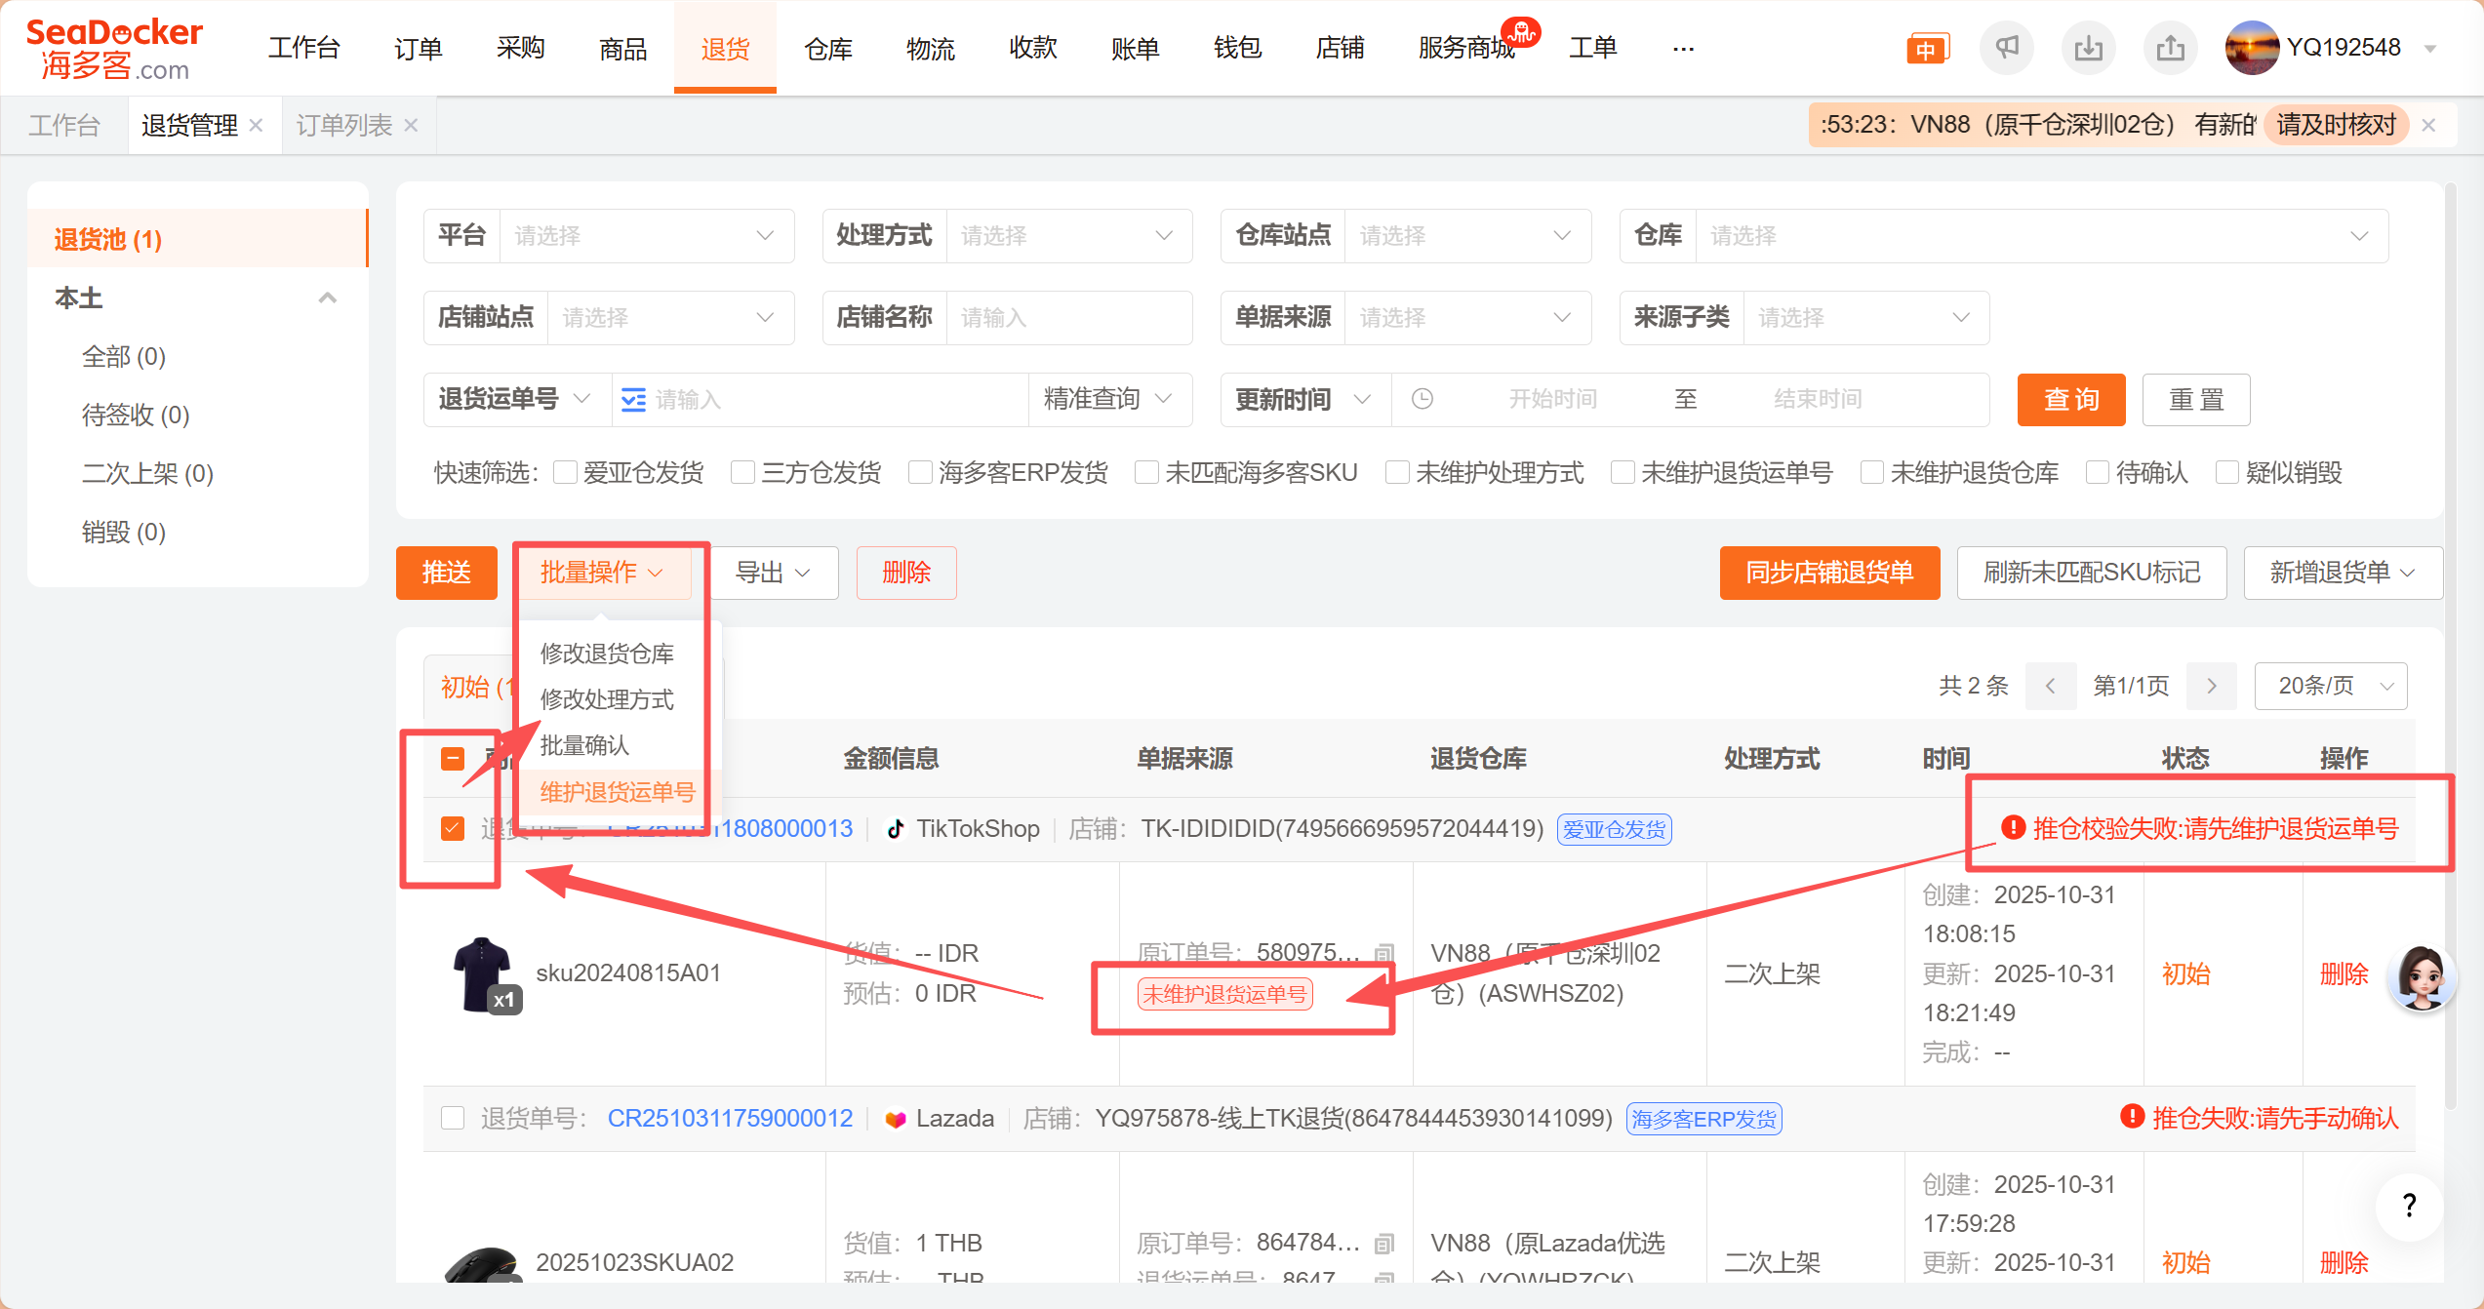Copy the original order number 580975

coord(1383,953)
